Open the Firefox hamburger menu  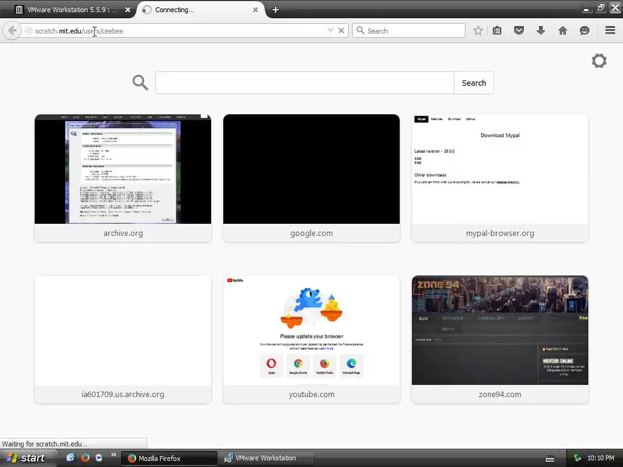point(610,30)
